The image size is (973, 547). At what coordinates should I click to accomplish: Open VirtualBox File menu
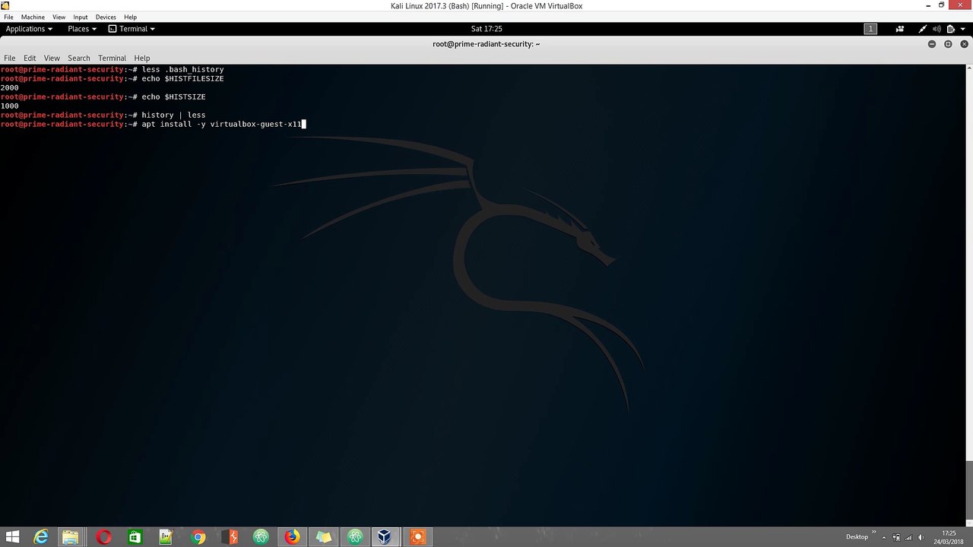click(8, 17)
